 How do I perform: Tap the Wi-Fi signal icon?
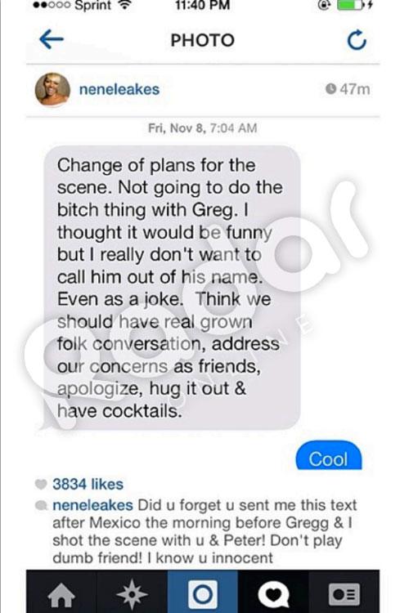tap(125, 5)
